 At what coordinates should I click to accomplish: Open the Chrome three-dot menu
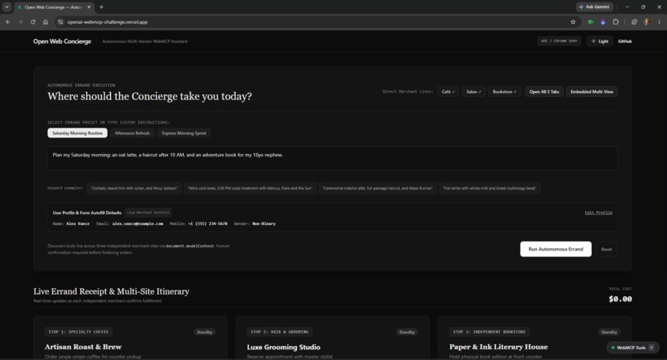click(660, 22)
